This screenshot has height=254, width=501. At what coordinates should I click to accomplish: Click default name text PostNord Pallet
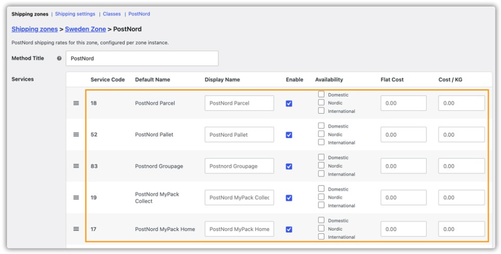tap(154, 134)
